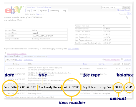Click the printer-friendly view printer icon
The width and height of the screenshot is (136, 107).
point(104,60)
